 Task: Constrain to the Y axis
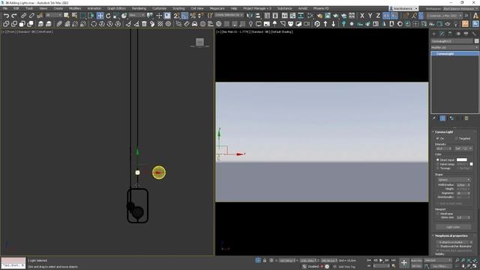[x=370, y=16]
